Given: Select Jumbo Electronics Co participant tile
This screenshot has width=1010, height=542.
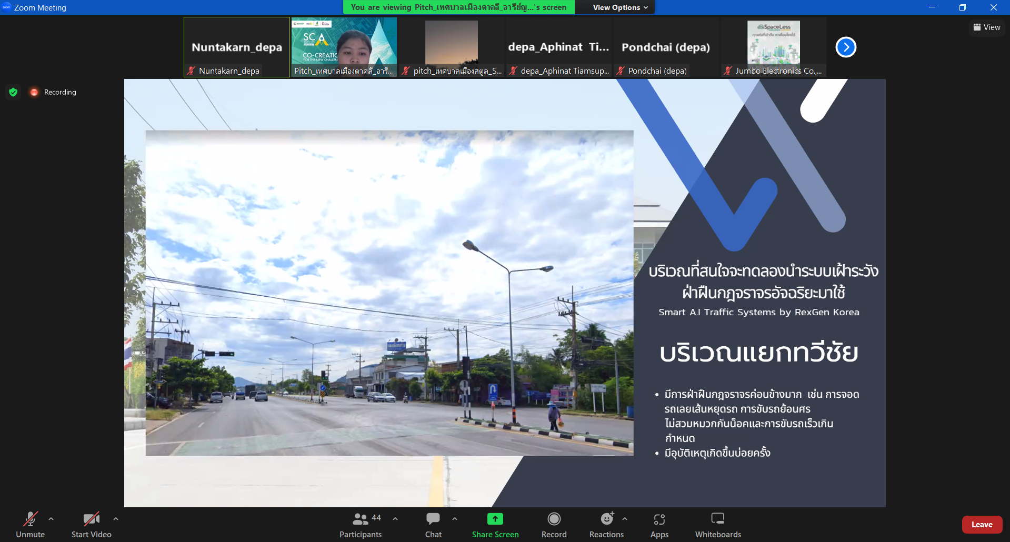Looking at the screenshot, I should [774, 47].
